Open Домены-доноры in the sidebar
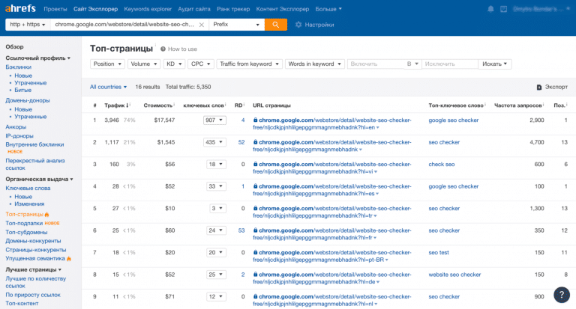Screen dimensions: 576x309 (28, 100)
